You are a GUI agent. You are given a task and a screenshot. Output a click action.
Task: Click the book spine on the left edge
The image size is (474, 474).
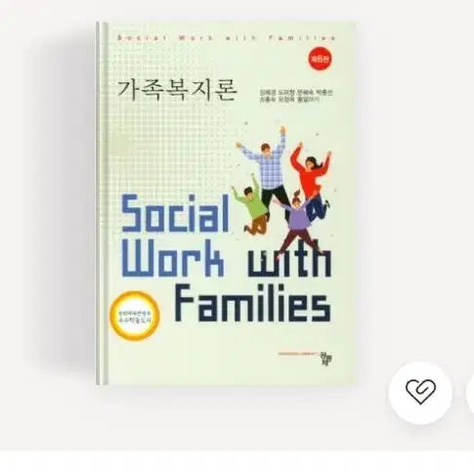102,204
